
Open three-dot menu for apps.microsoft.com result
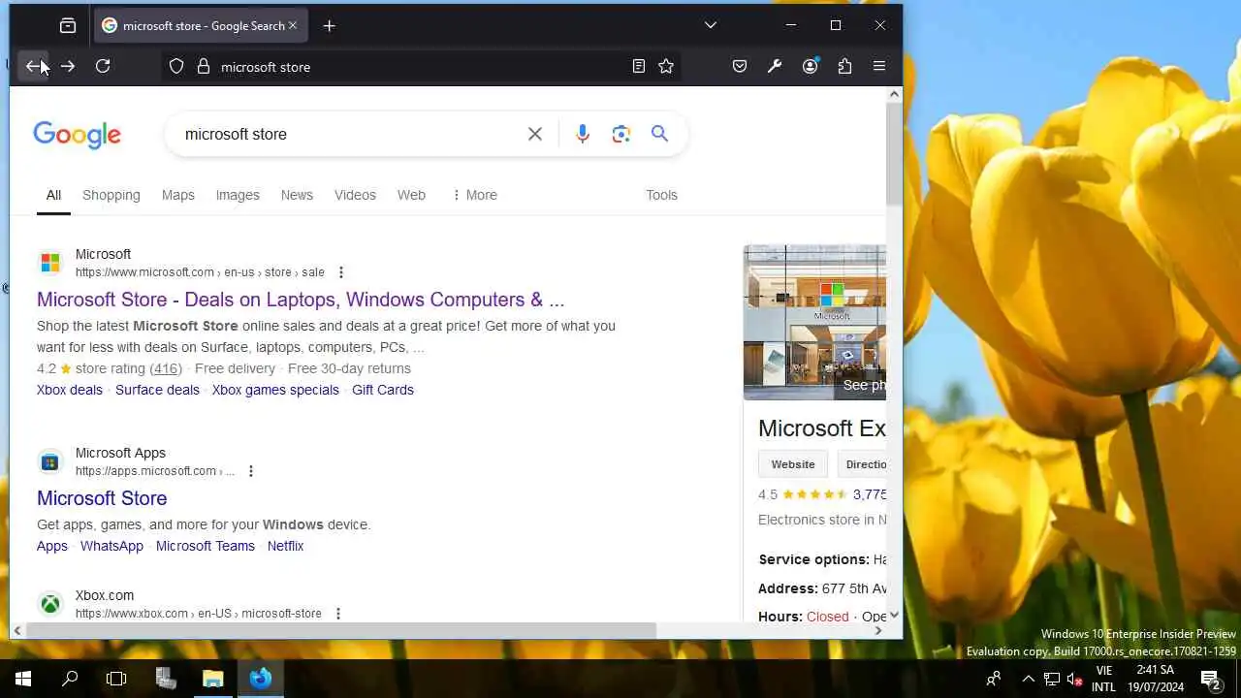coord(250,471)
